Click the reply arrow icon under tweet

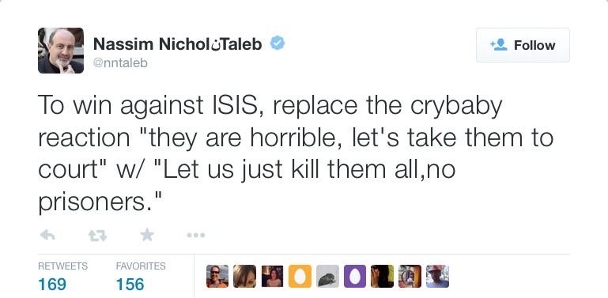[47, 235]
